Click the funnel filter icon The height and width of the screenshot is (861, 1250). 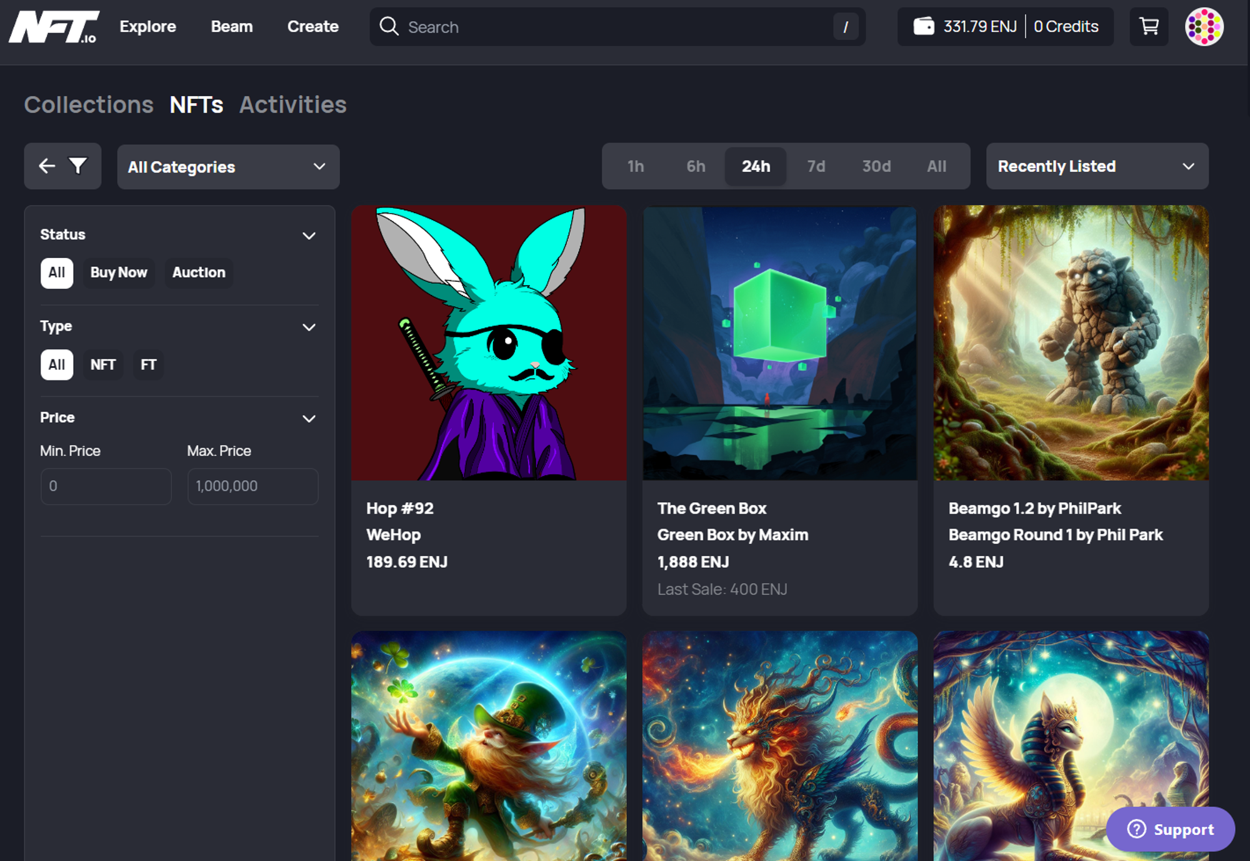pyautogui.click(x=78, y=166)
